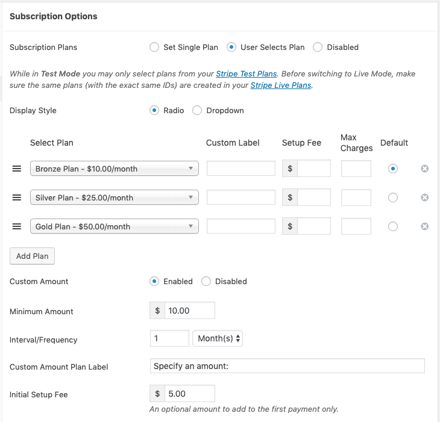Open the Gold Plan select dropdown
Image resolution: width=440 pixels, height=422 pixels.
coord(115,226)
